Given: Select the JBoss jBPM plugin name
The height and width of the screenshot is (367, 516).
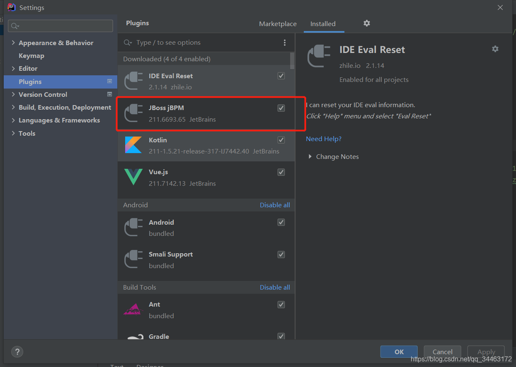Looking at the screenshot, I should click(166, 108).
